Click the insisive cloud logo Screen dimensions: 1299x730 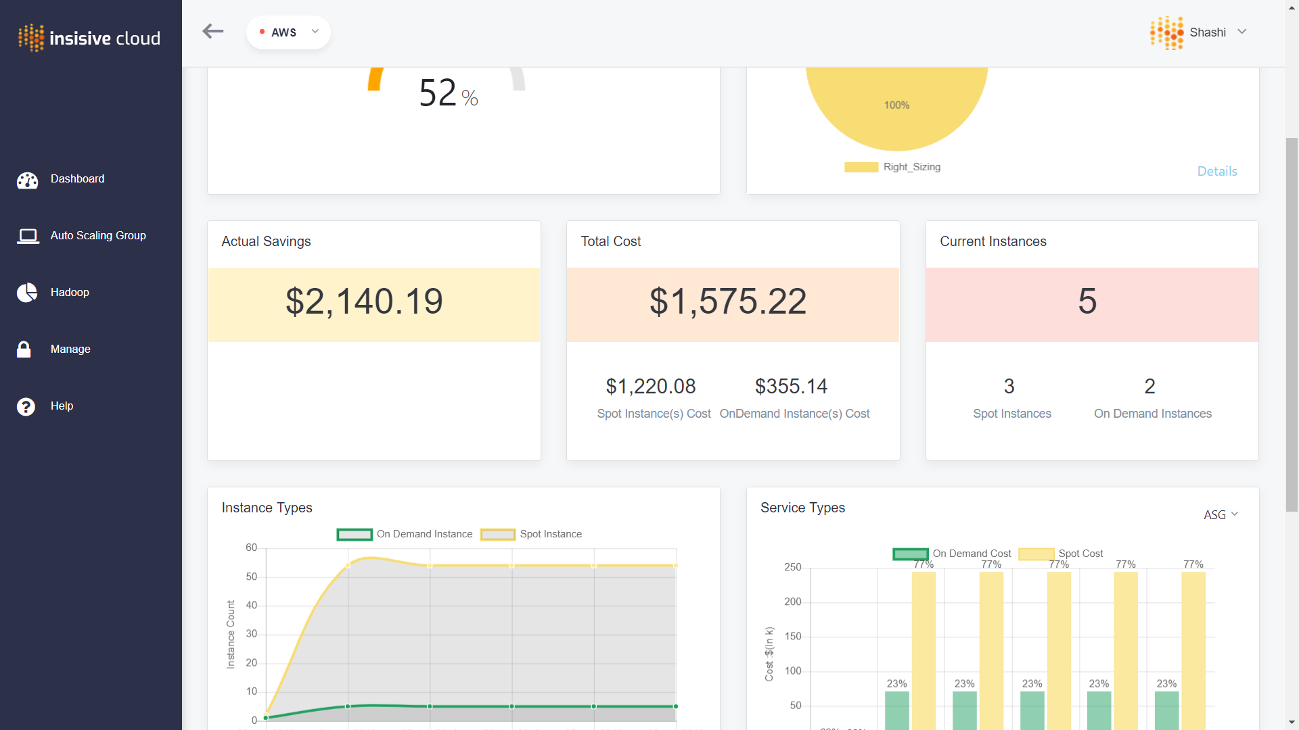click(89, 38)
